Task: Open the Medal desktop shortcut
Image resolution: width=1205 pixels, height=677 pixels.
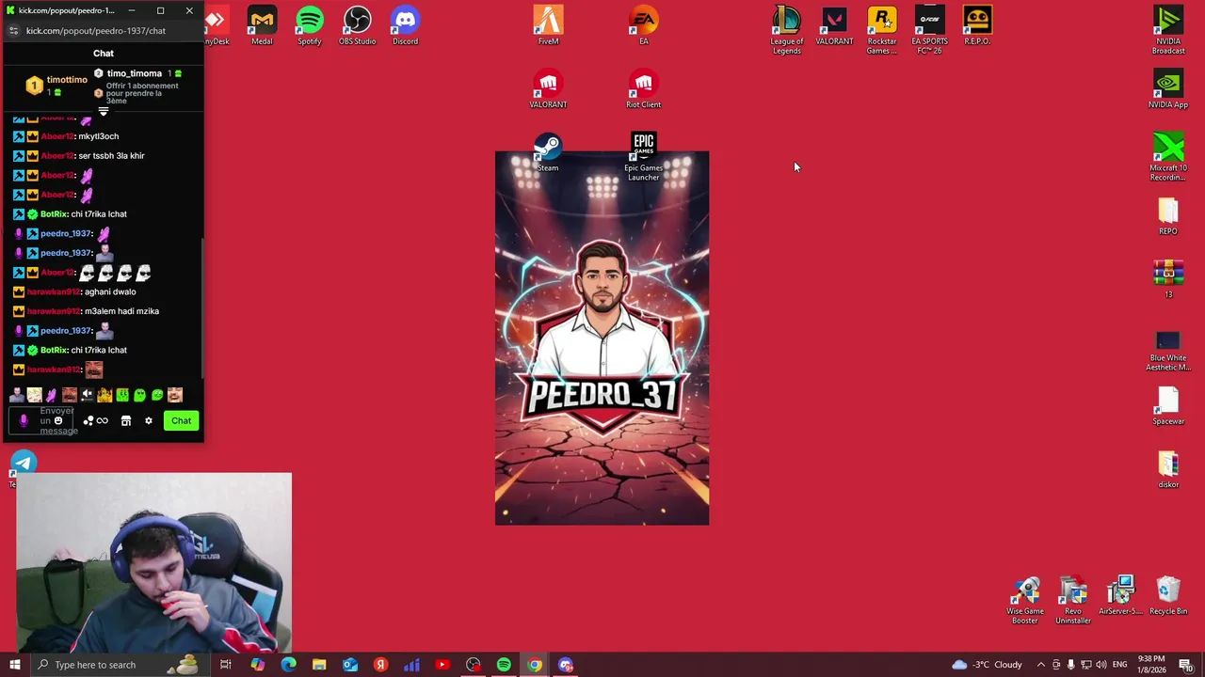Action: (262, 25)
